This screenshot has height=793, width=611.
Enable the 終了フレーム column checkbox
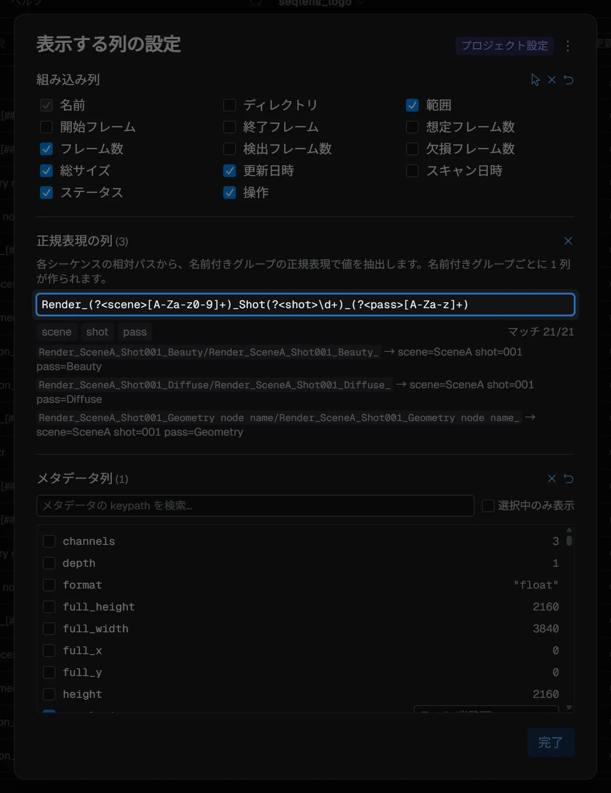click(x=230, y=127)
